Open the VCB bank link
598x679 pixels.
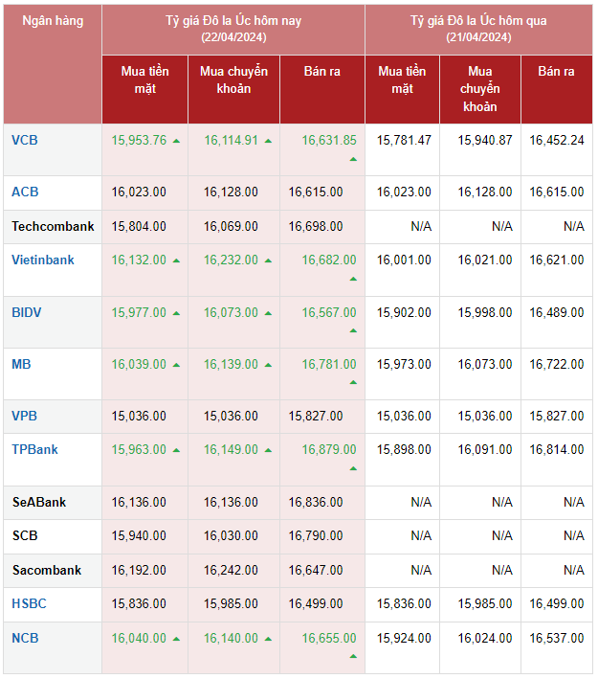click(x=25, y=140)
